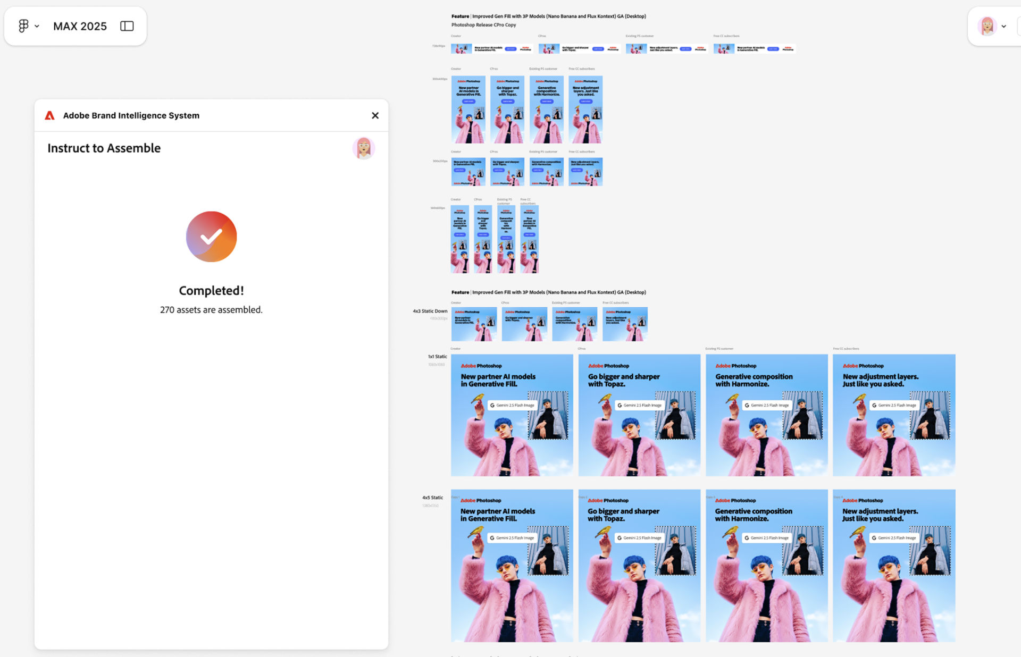
Task: Click the MAX 2025 file title
Action: [80, 26]
